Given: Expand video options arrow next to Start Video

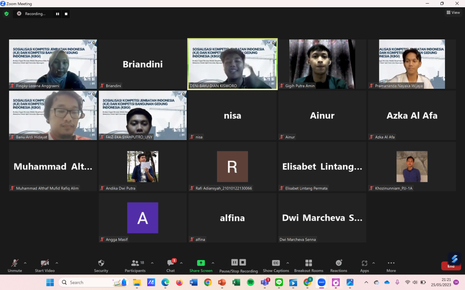Looking at the screenshot, I should 57,263.
